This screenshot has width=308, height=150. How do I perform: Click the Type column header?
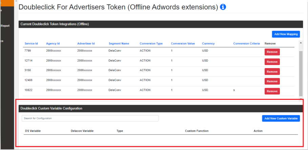click(120, 131)
